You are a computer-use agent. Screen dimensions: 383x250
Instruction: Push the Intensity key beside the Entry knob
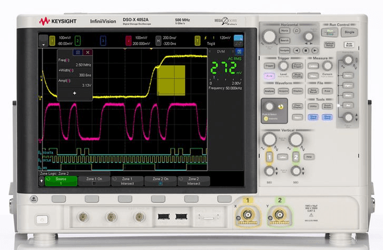pyautogui.click(x=266, y=118)
